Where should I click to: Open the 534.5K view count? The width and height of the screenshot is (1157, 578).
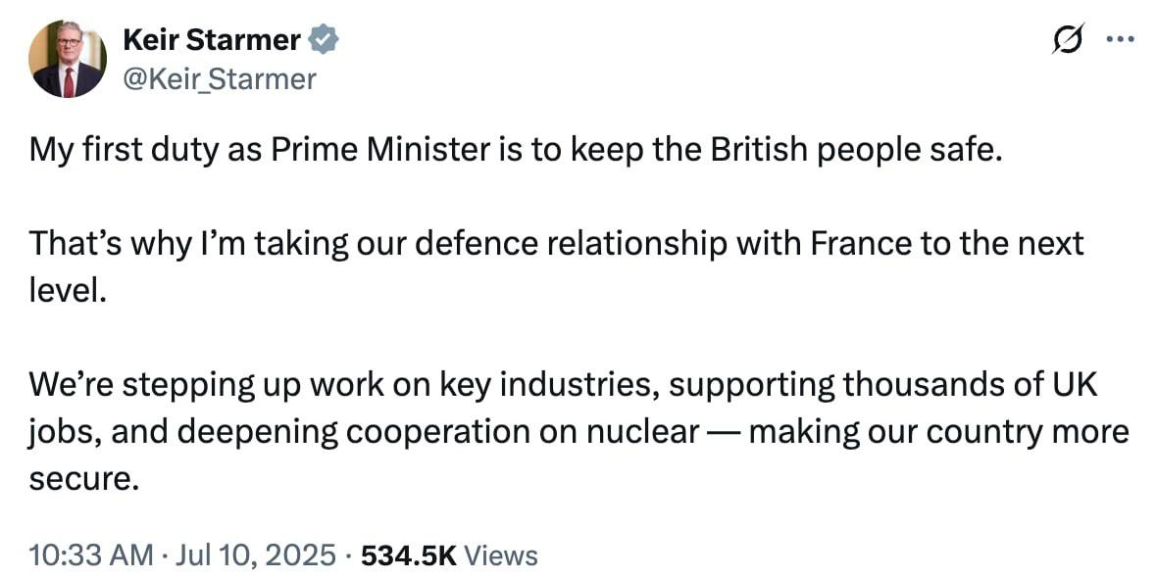coord(409,555)
